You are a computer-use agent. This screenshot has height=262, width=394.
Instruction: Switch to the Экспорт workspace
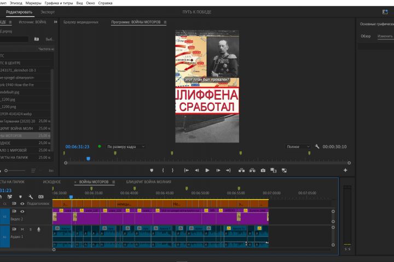pos(48,11)
